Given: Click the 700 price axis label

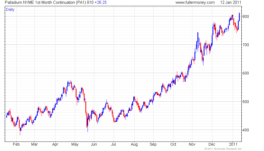Looking at the screenshot, I should click(245, 45).
